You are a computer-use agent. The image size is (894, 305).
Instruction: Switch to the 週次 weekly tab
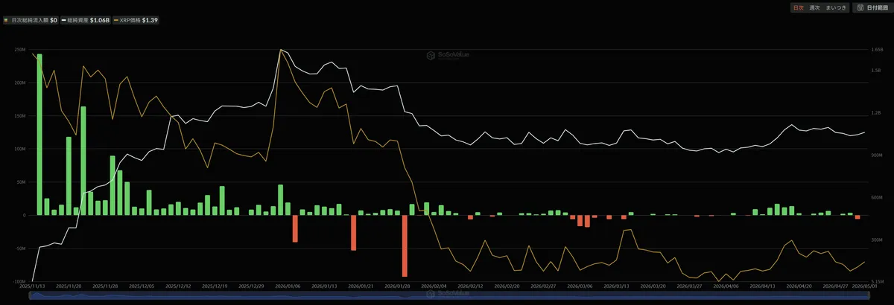(x=814, y=7)
